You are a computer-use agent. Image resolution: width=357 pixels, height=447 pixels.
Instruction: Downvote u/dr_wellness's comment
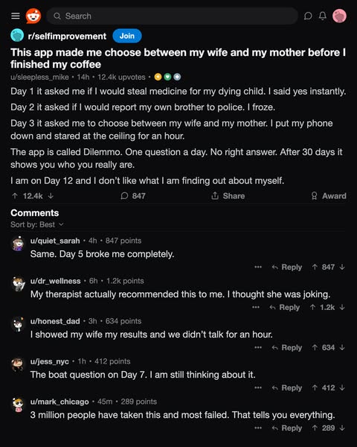click(342, 307)
